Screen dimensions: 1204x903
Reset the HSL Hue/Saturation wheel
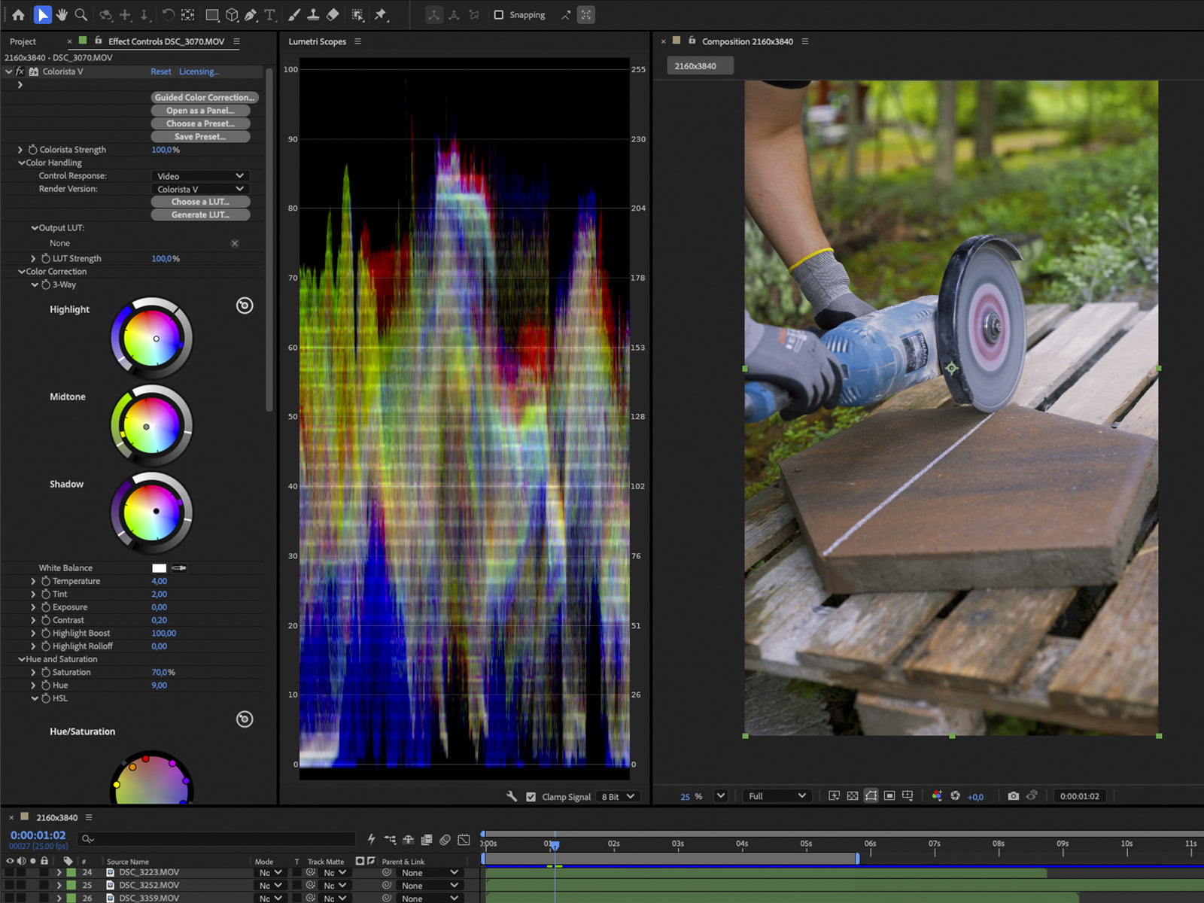(x=245, y=719)
